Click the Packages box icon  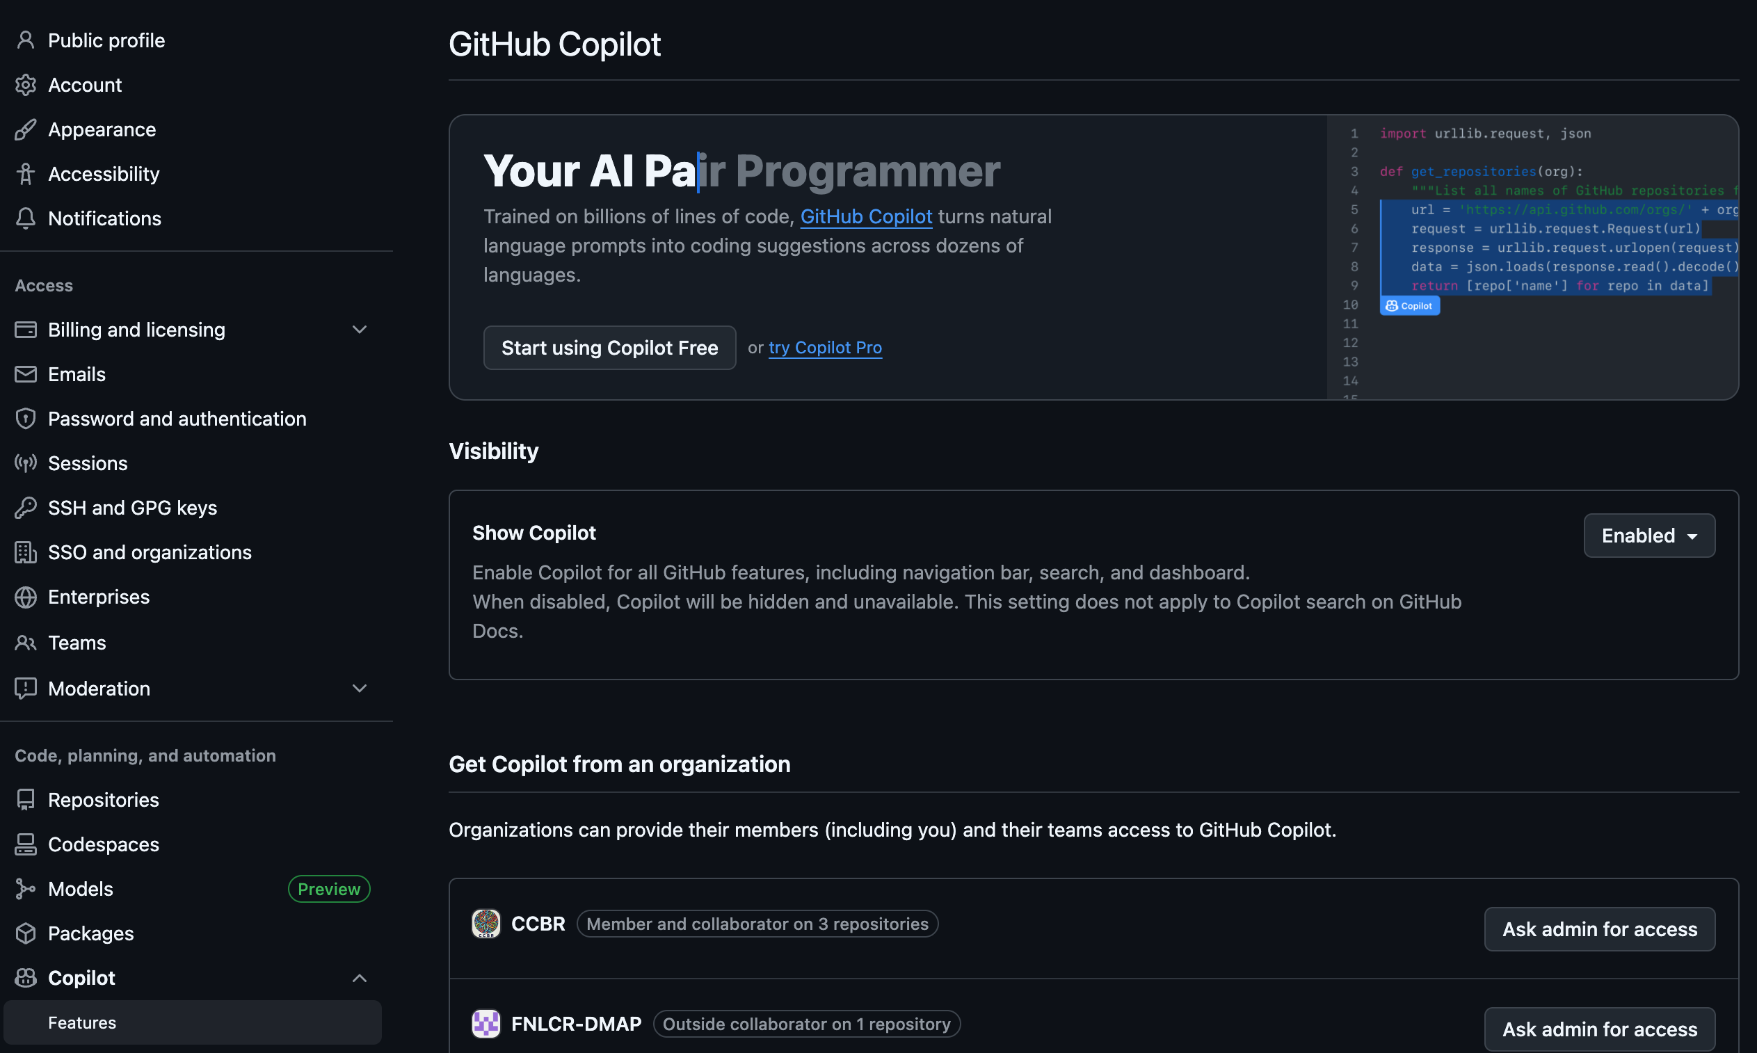(26, 934)
